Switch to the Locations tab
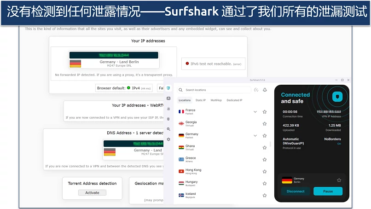371x209 pixels. coord(185,100)
